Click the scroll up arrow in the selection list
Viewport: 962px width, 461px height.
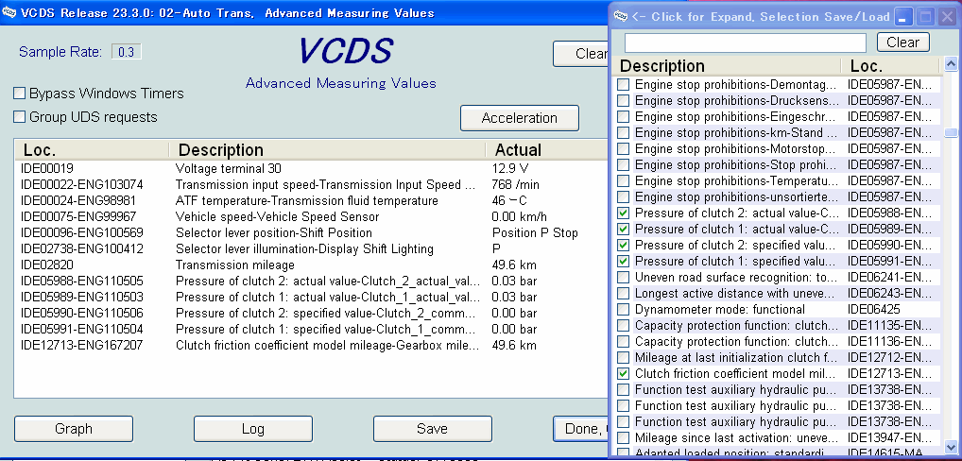tap(951, 66)
